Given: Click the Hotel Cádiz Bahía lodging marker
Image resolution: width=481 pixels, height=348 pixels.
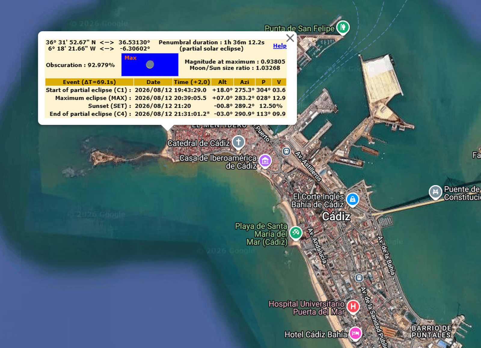Looking at the screenshot, I should pos(355,333).
